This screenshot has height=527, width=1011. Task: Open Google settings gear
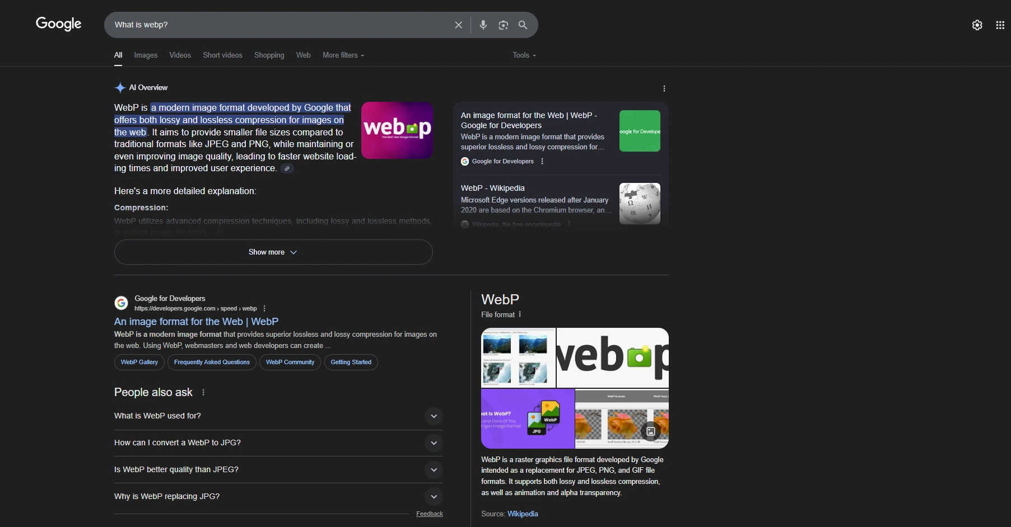coord(977,25)
